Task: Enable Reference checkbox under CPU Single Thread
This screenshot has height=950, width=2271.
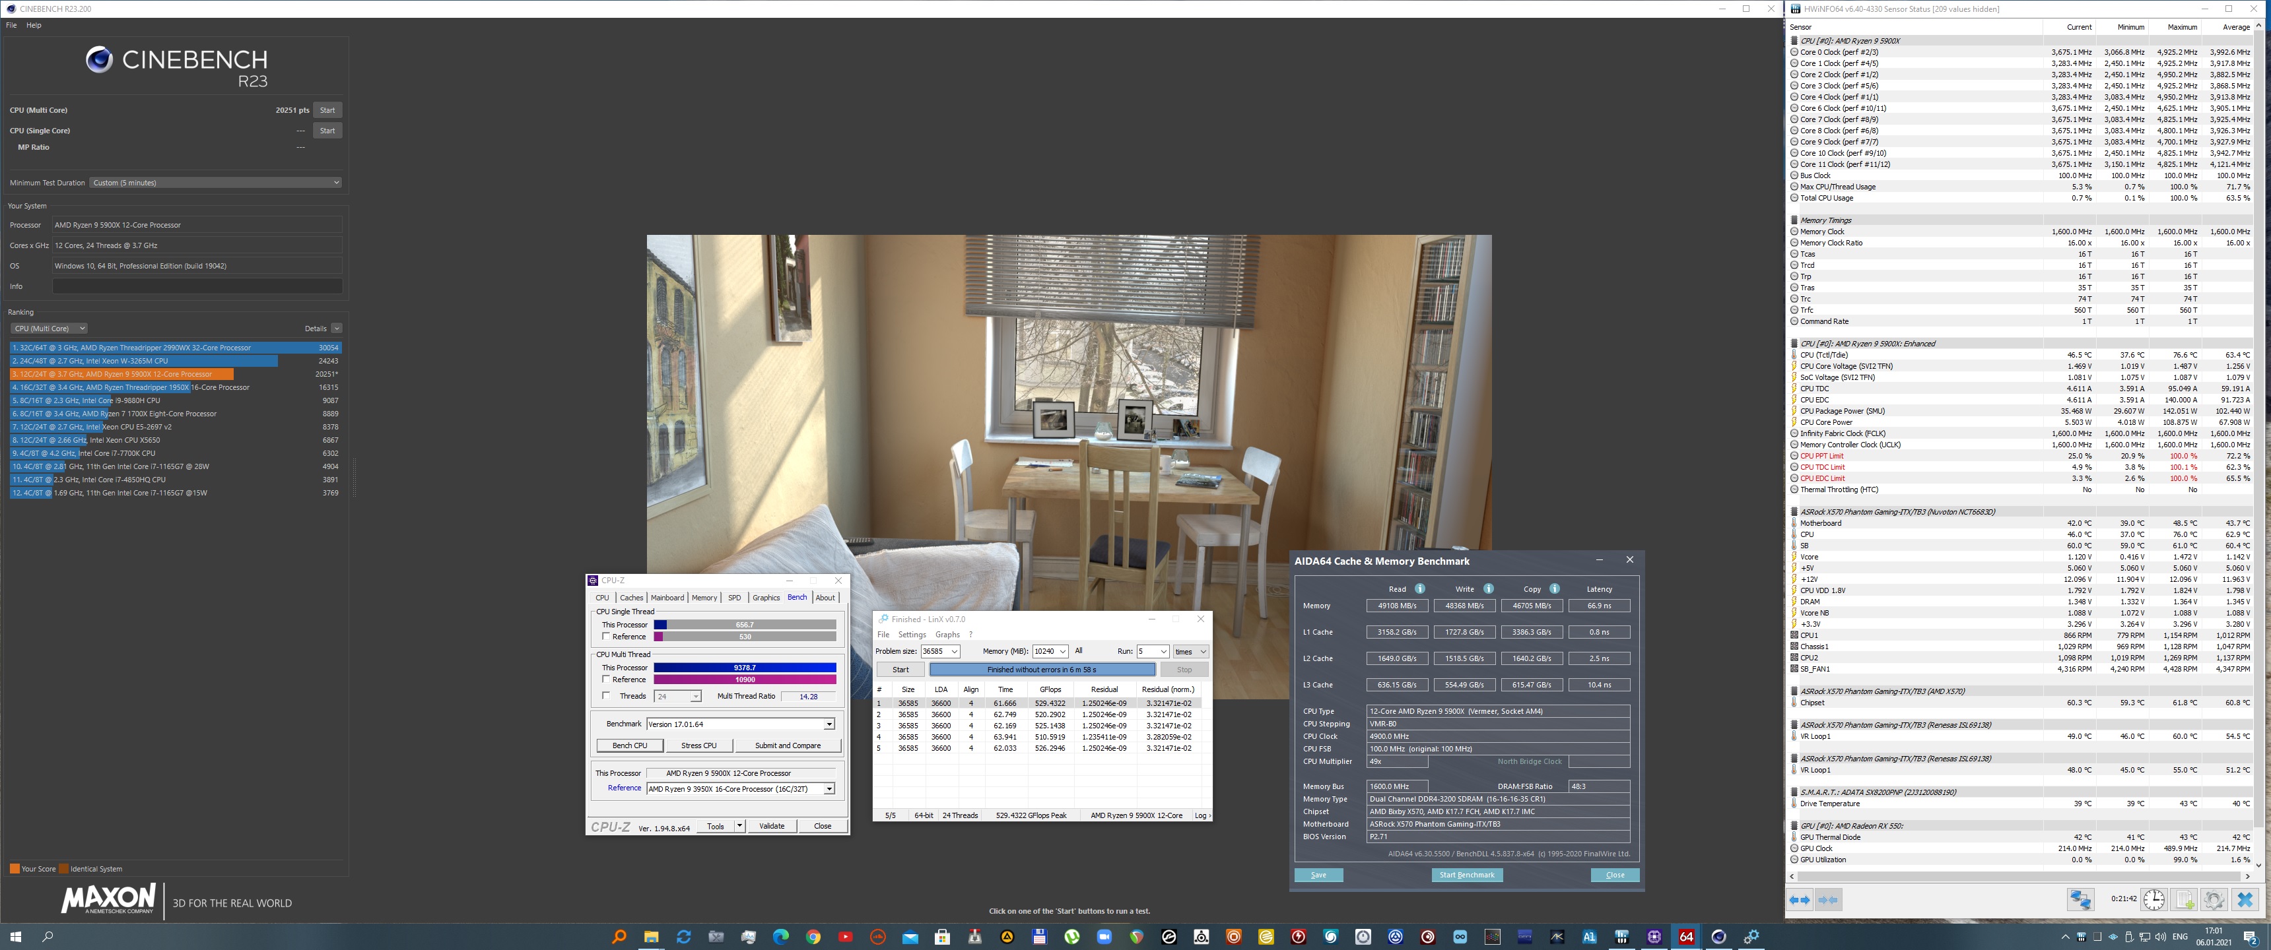Action: pos(605,636)
